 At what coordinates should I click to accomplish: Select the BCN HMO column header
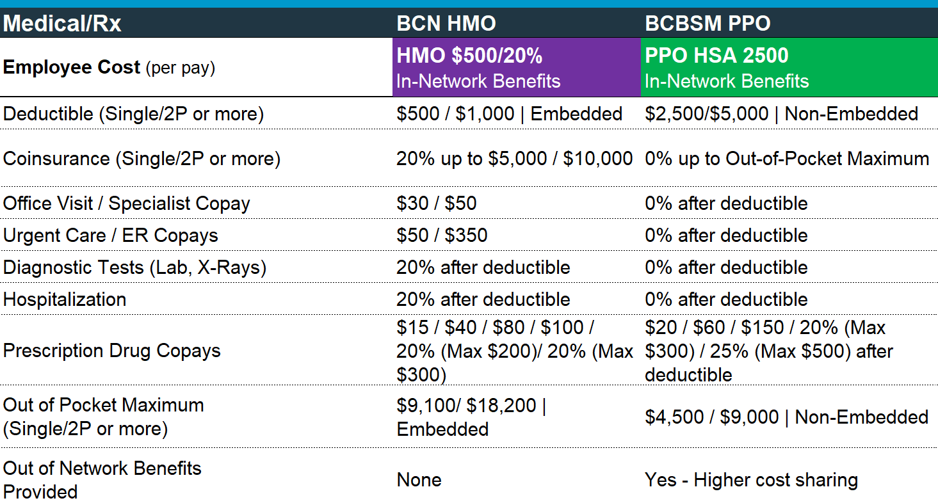446,24
